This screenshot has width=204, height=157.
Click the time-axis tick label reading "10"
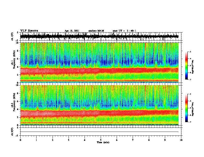(x=181, y=140)
